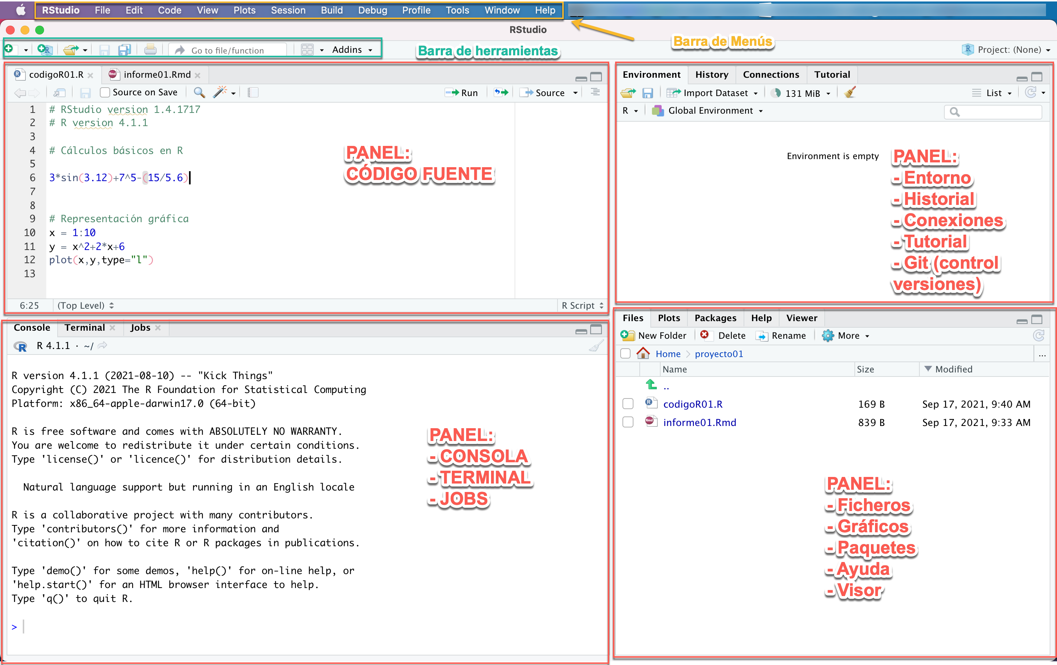Switch to the informe01.Rmd tab
1057x665 pixels.
coord(157,74)
